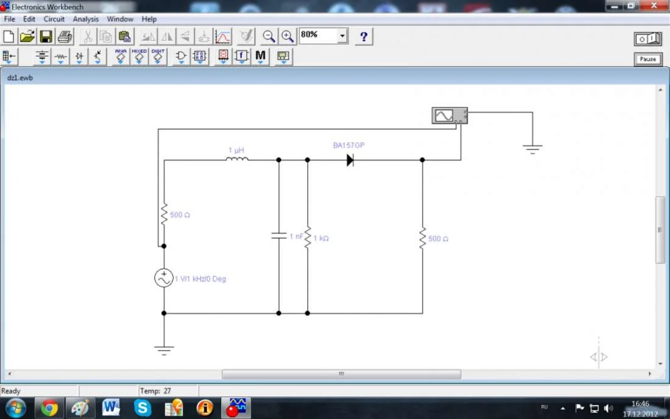Open an existing circuit file

27,37
